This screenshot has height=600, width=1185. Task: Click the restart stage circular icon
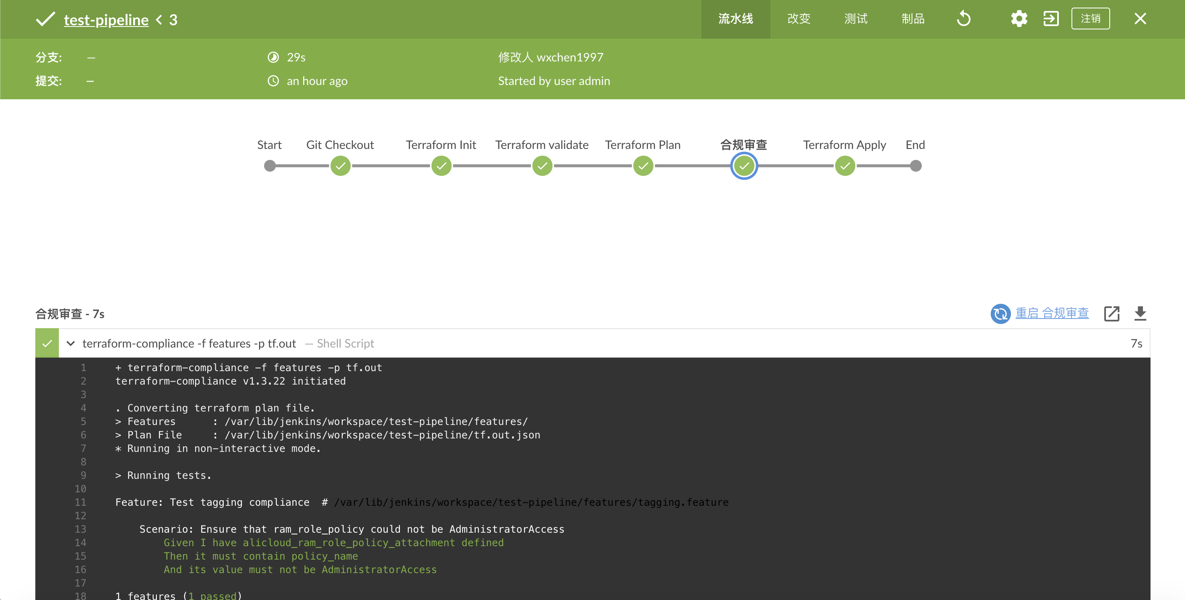coord(1000,314)
